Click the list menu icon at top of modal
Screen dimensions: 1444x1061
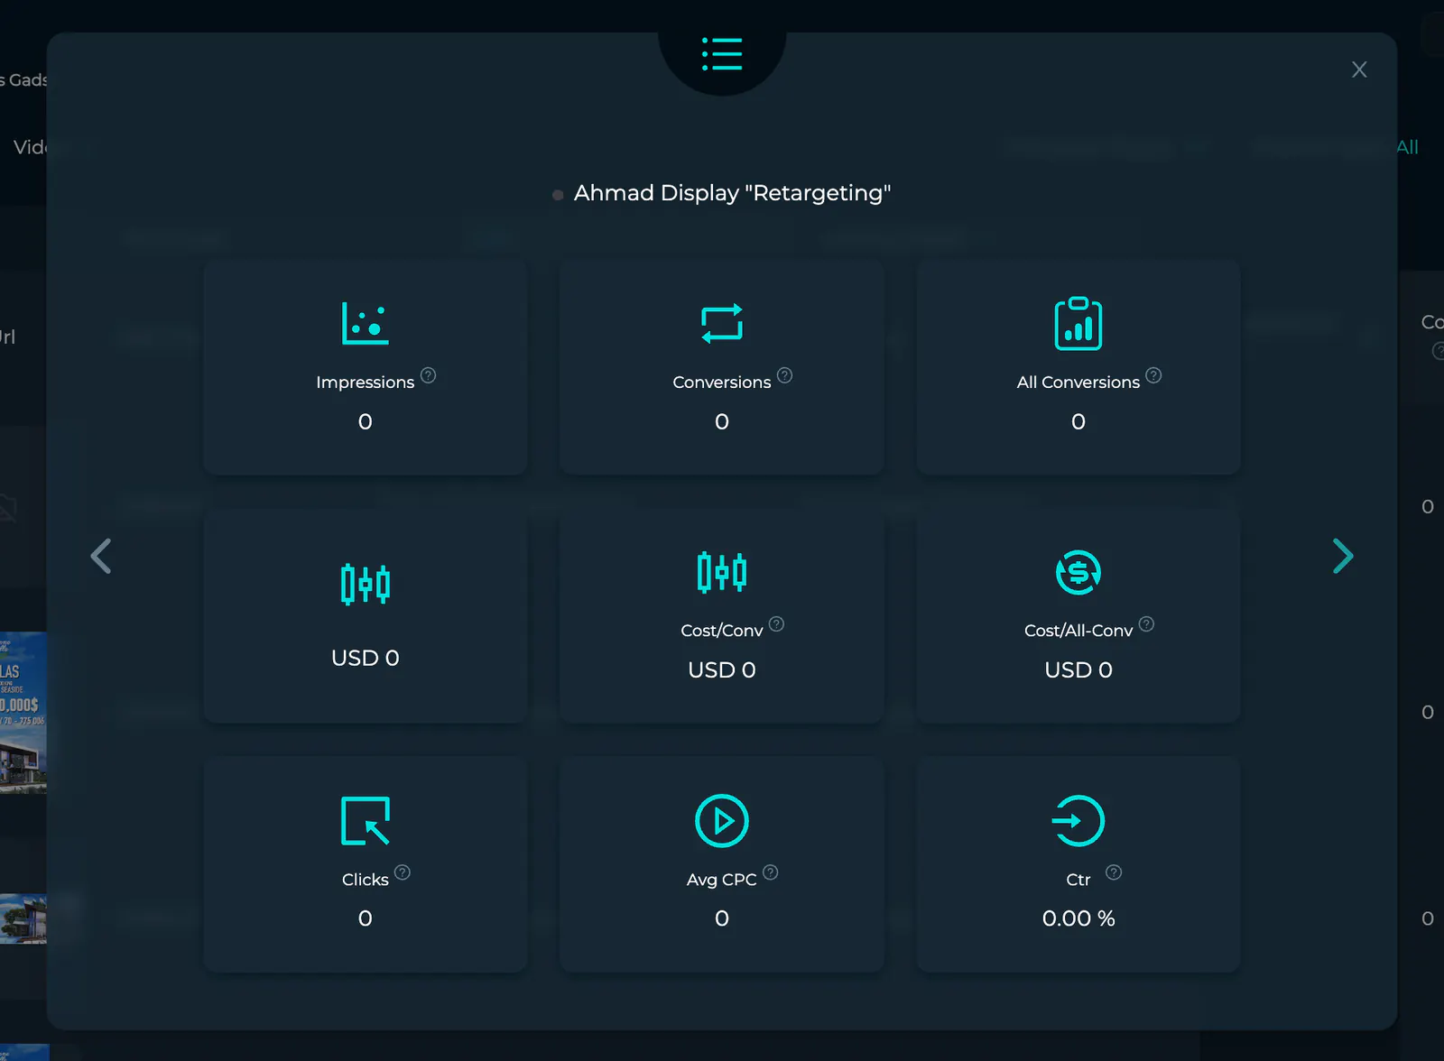click(722, 54)
